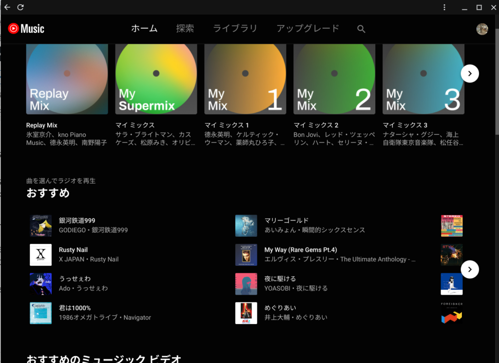Open the My Mix 1 card

click(x=246, y=79)
